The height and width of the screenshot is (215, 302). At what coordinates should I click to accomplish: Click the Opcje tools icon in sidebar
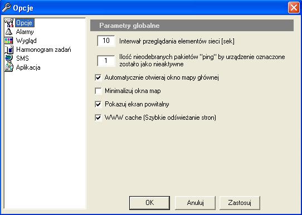9,23
